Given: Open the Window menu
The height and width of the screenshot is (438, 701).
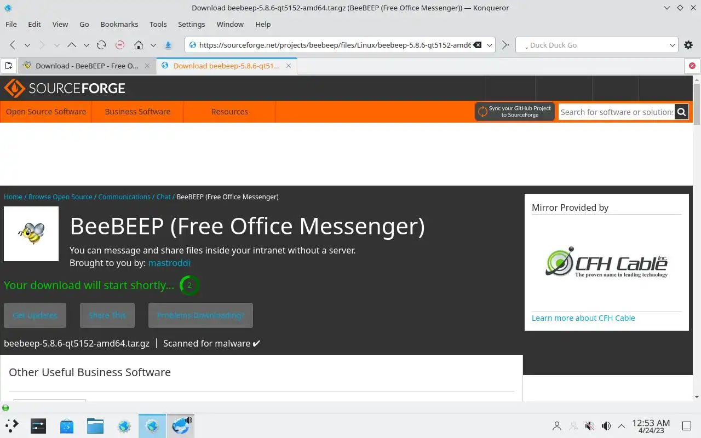Looking at the screenshot, I should pos(230,24).
